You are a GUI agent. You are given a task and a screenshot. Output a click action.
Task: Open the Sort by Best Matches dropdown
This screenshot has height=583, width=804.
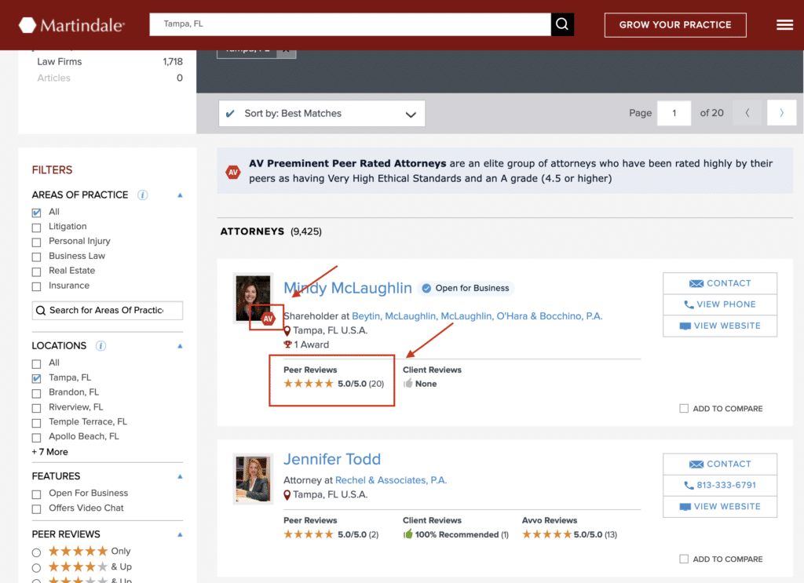(321, 114)
